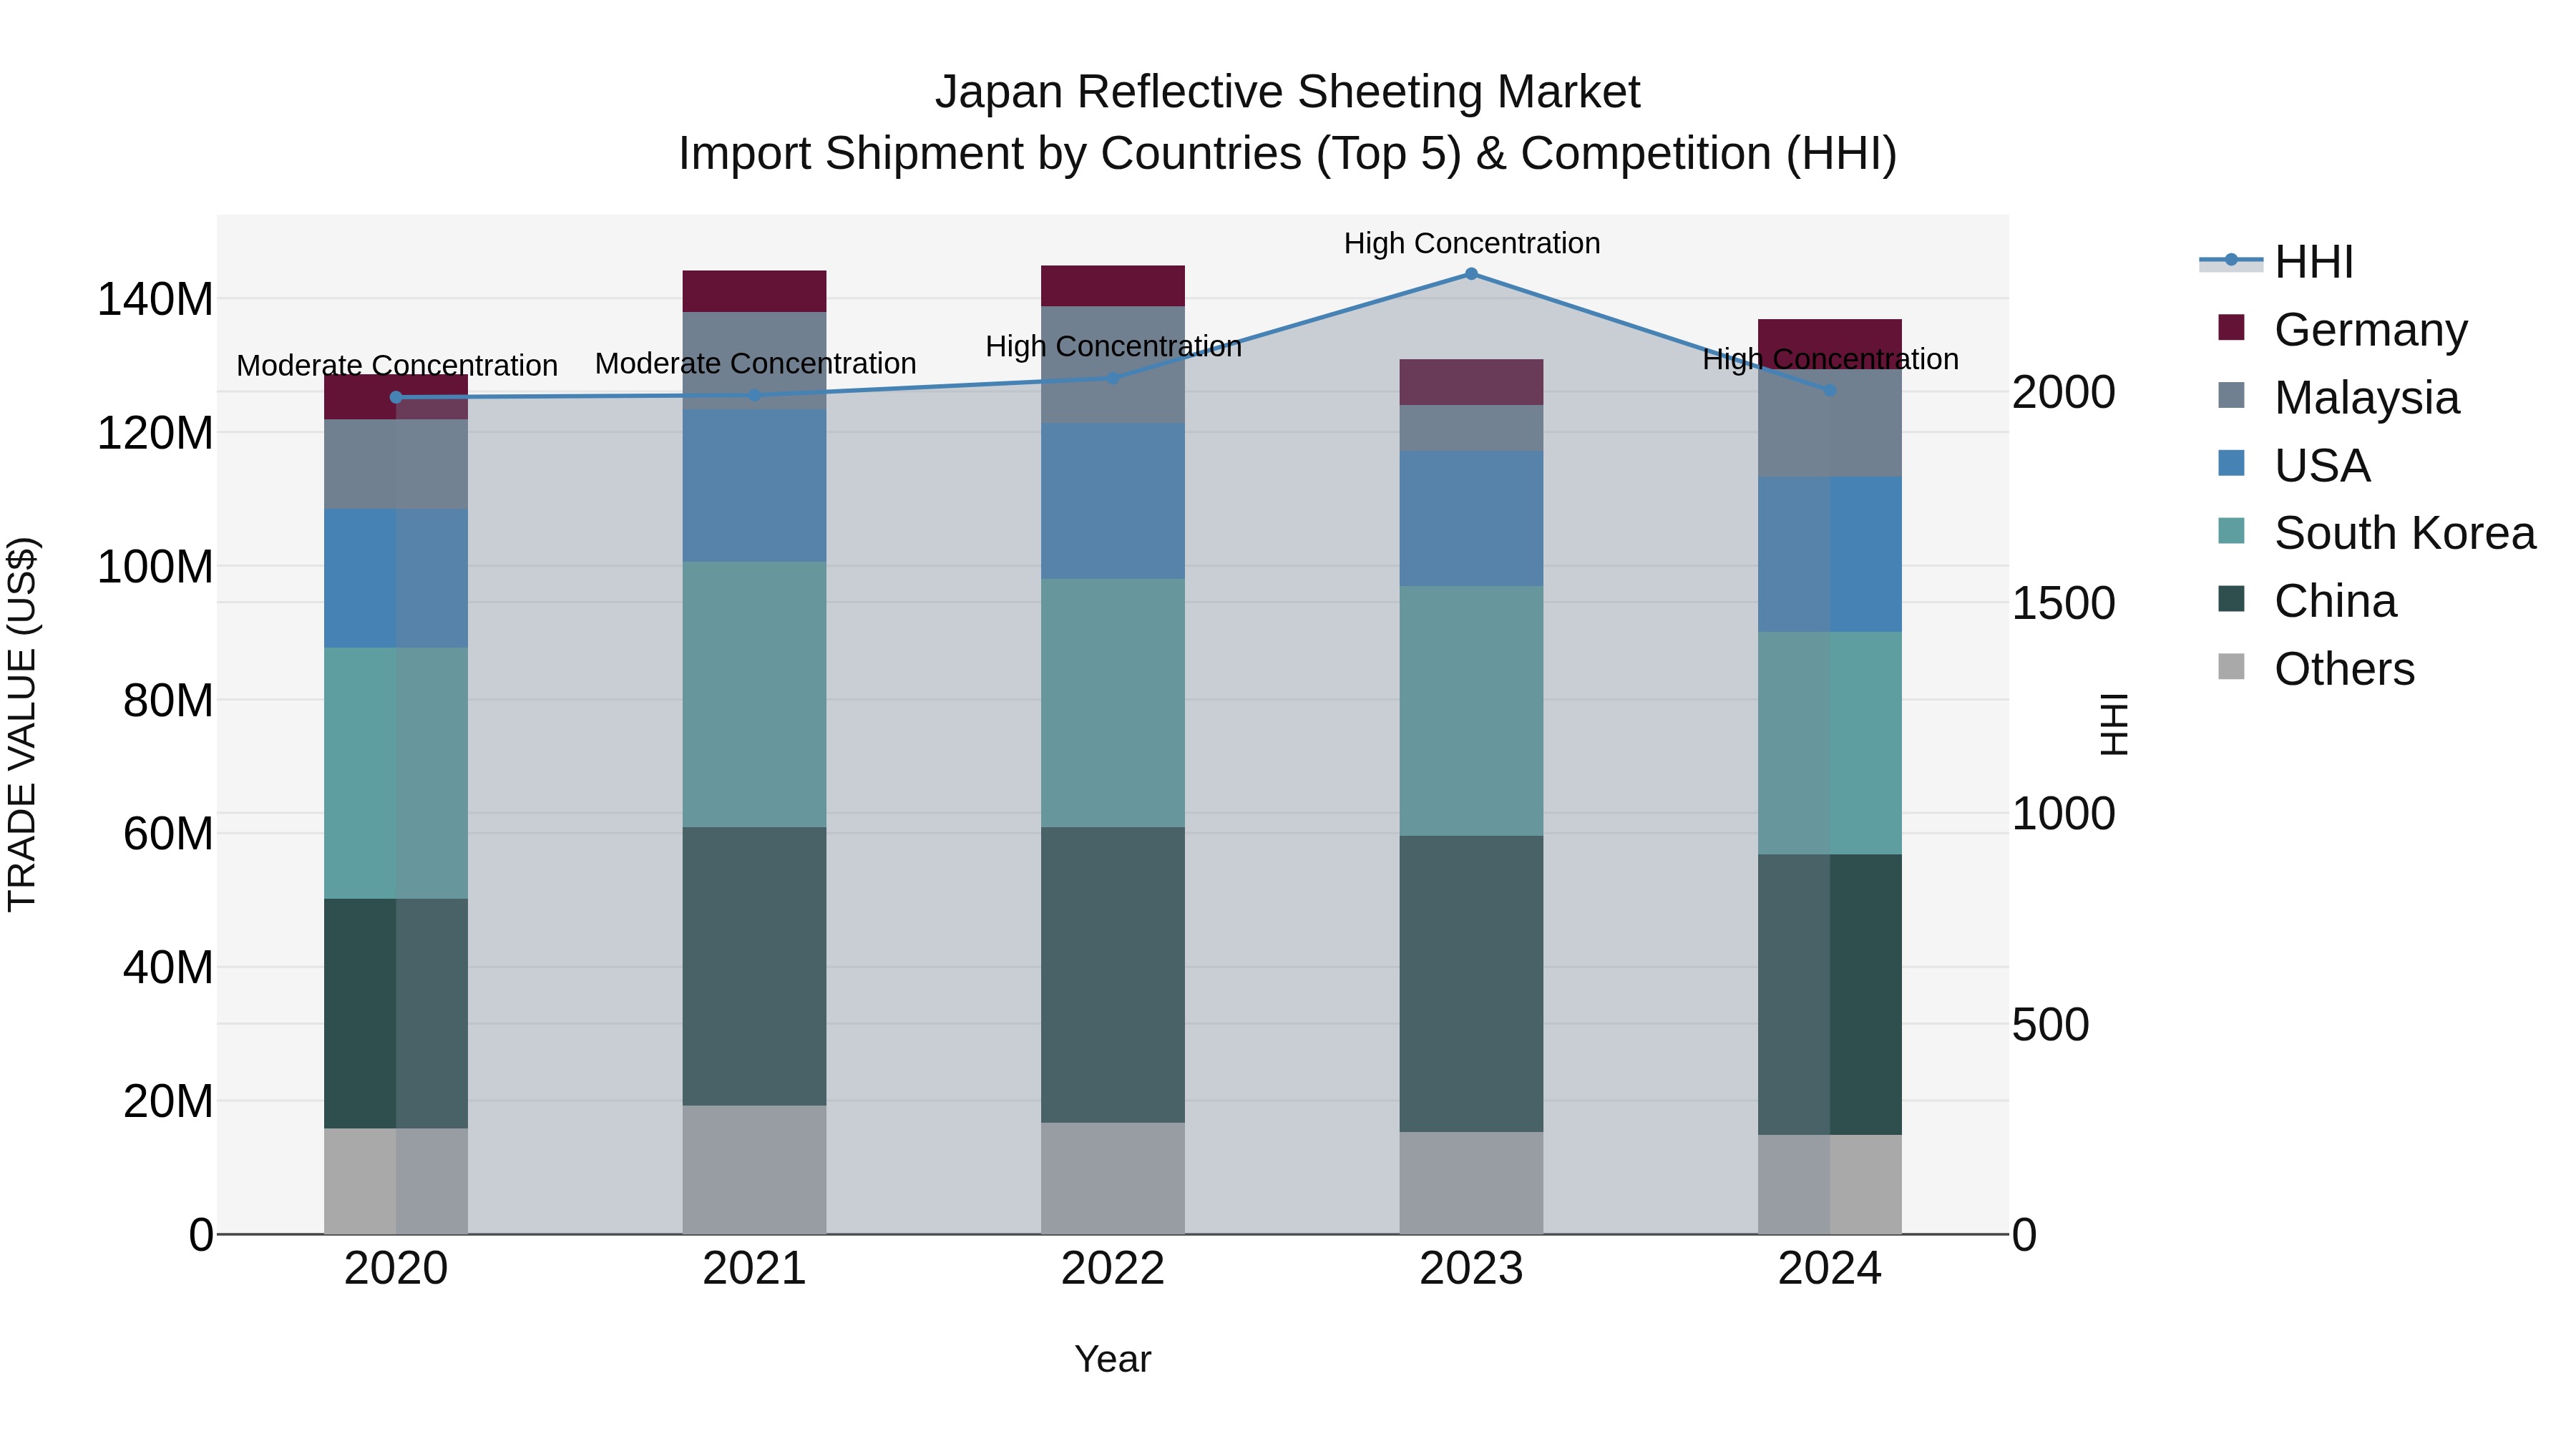Click the 2020 'Moderate Concentration' annotation
Screen dimensions: 2576x1449
click(397, 366)
